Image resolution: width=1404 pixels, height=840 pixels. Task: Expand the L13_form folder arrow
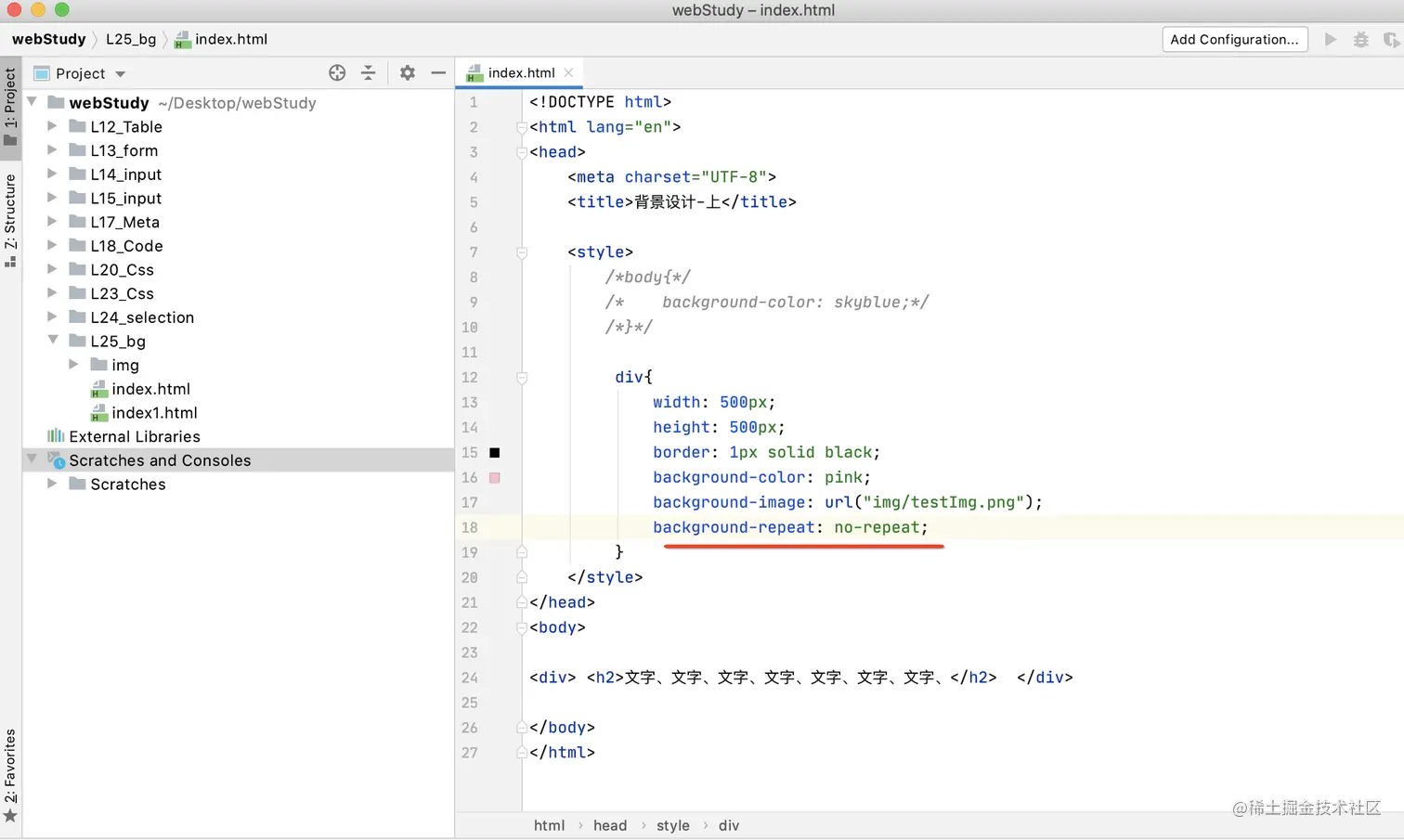pos(52,150)
